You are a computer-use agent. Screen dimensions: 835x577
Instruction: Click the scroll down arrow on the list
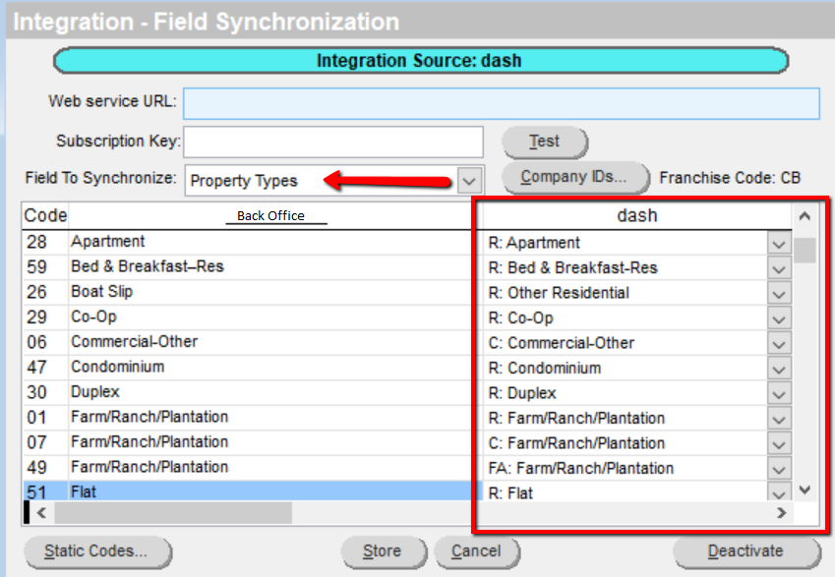805,490
